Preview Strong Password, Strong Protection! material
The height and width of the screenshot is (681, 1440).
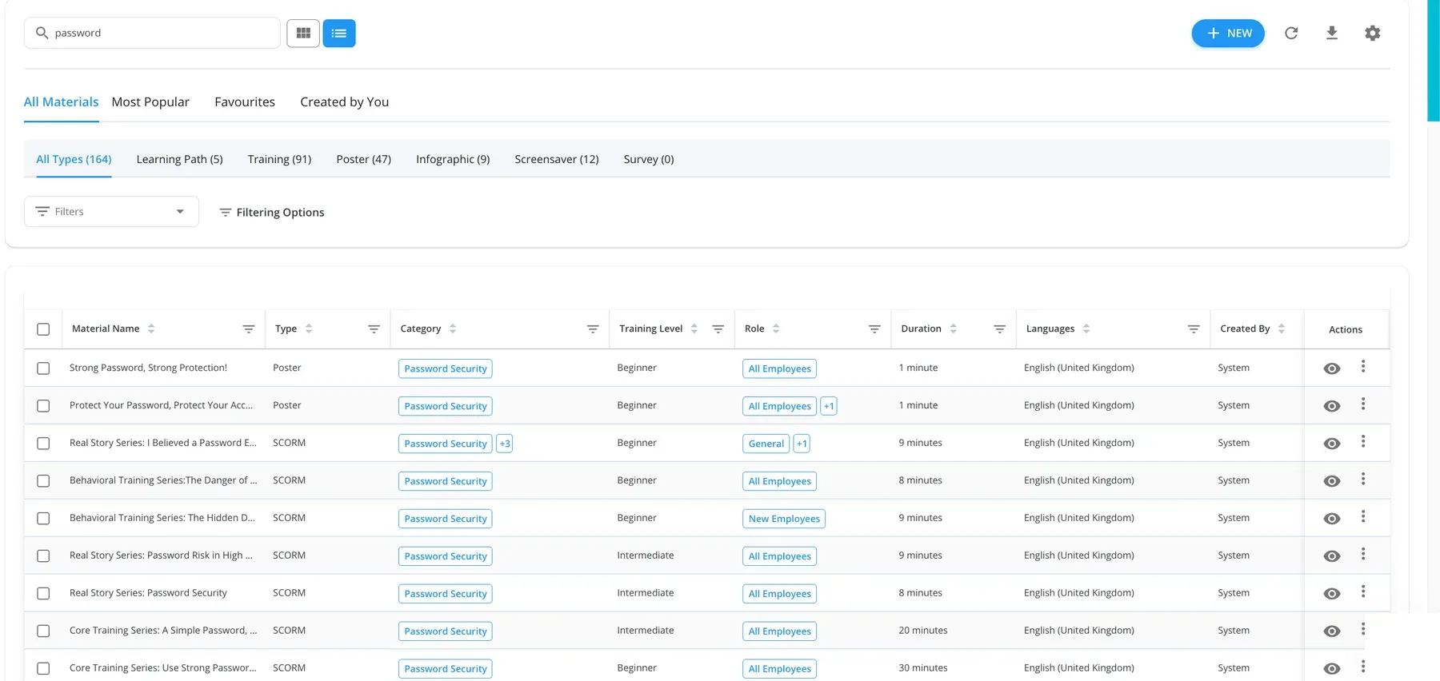pyautogui.click(x=1332, y=368)
